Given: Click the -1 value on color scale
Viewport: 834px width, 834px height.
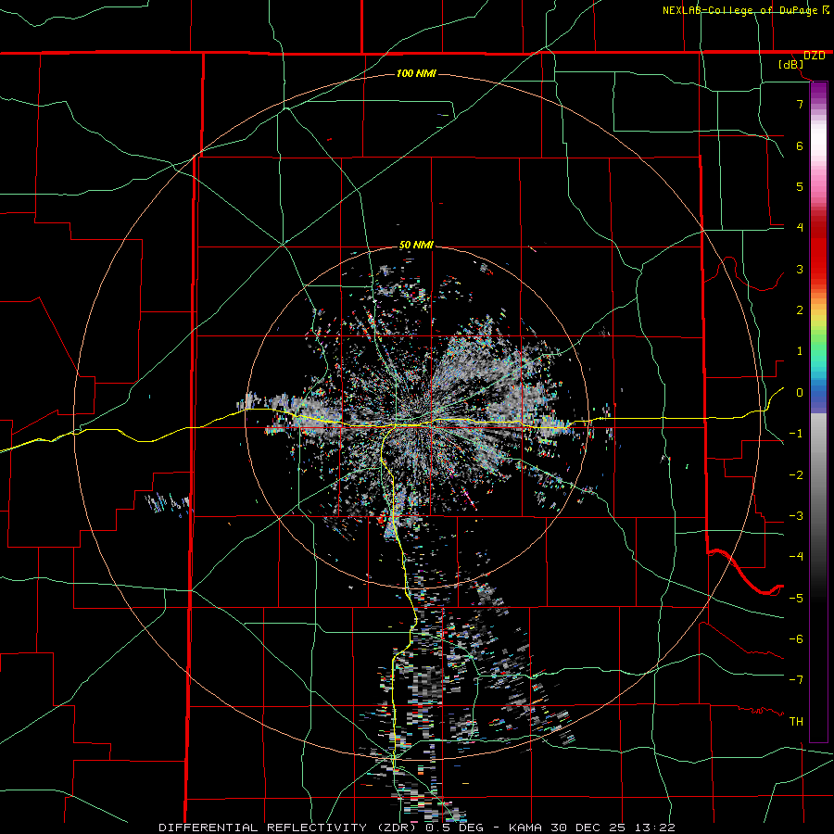Looking at the screenshot, I should pos(796,434).
